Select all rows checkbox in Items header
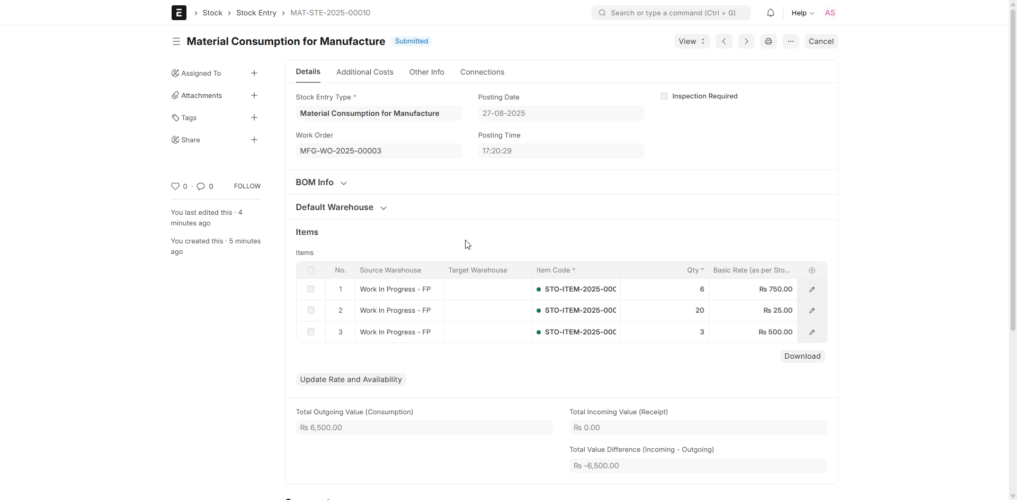This screenshot has height=500, width=1017. coord(311,270)
